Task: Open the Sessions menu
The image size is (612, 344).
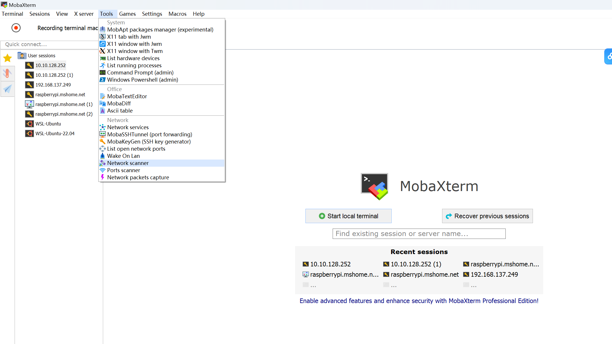Action: tap(40, 14)
